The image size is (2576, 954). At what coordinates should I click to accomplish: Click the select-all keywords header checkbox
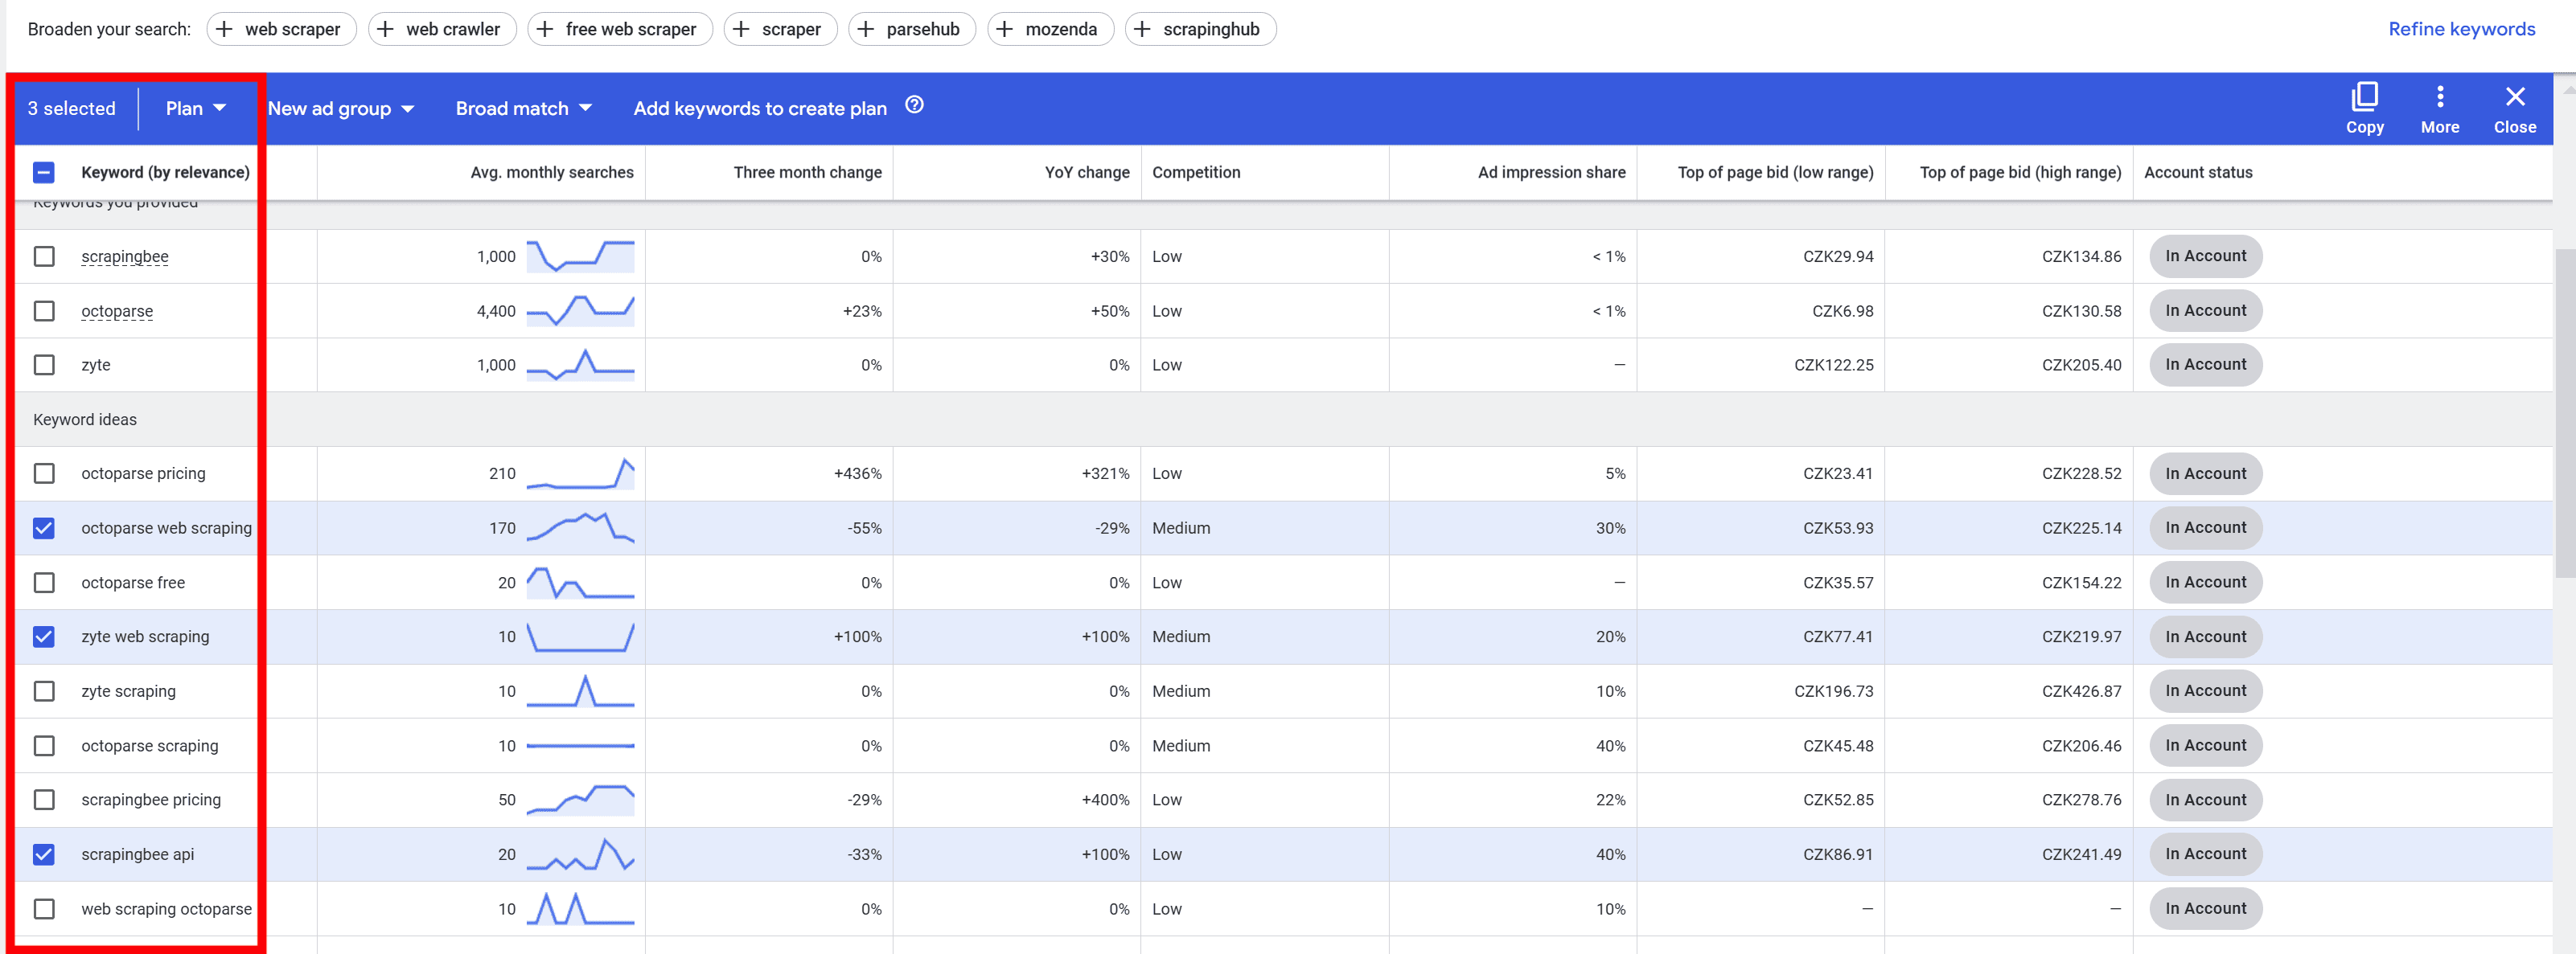click(44, 172)
